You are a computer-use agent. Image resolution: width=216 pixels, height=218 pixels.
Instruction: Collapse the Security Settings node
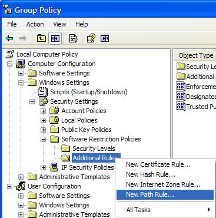pos(32,101)
